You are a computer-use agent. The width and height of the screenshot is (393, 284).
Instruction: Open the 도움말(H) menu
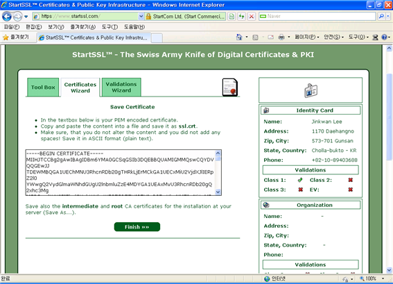point(134,27)
